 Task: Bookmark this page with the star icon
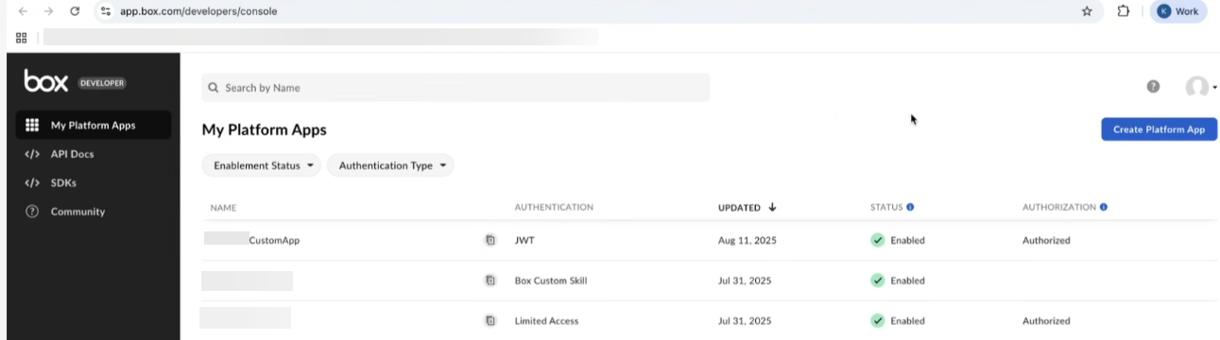coord(1087,11)
